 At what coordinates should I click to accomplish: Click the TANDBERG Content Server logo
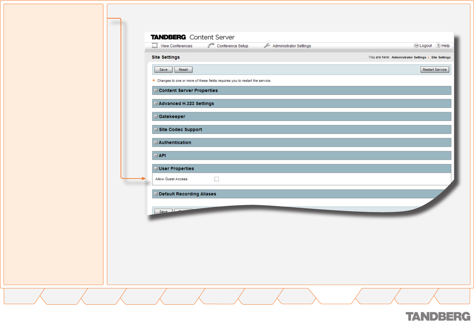pos(192,37)
